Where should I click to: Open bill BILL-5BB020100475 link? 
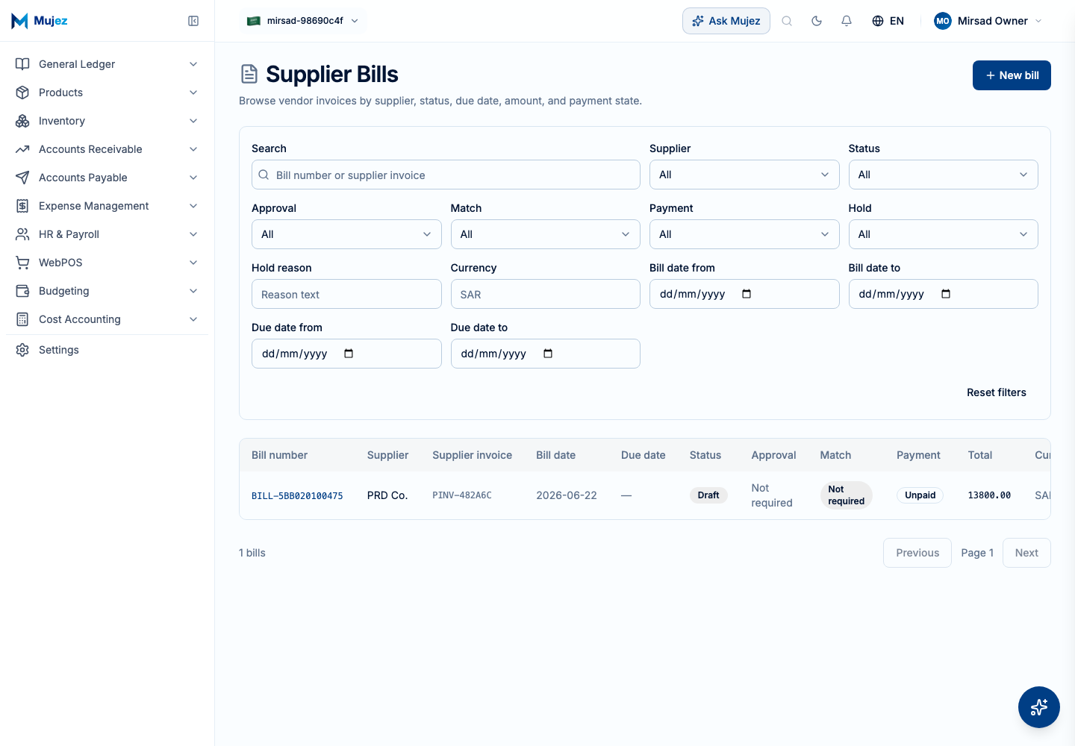(x=297, y=496)
